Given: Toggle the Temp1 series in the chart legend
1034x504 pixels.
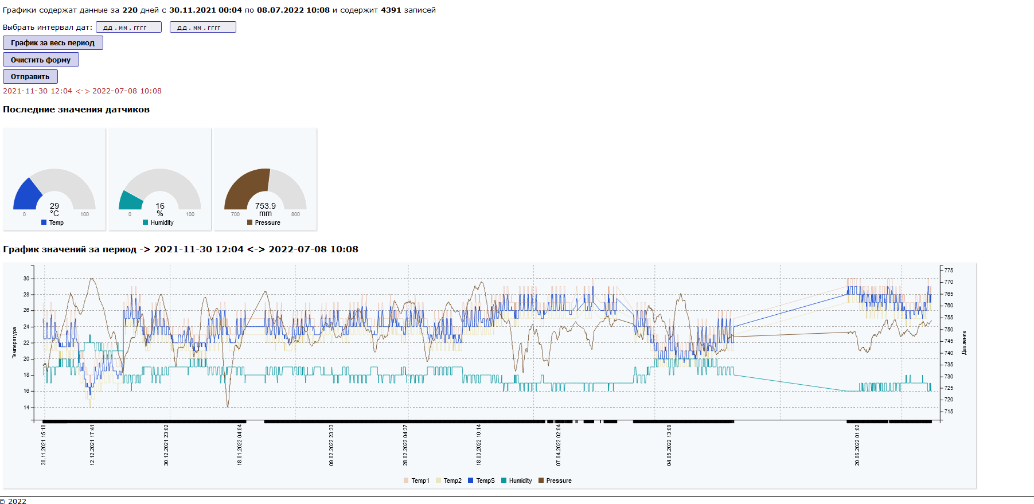Looking at the screenshot, I should 420,480.
